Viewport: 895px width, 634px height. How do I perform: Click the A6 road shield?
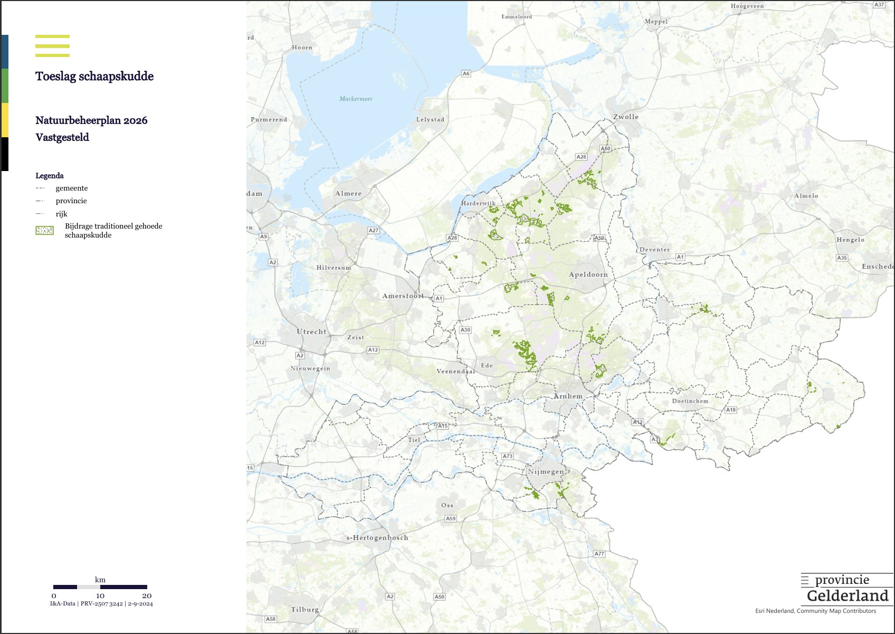click(466, 73)
